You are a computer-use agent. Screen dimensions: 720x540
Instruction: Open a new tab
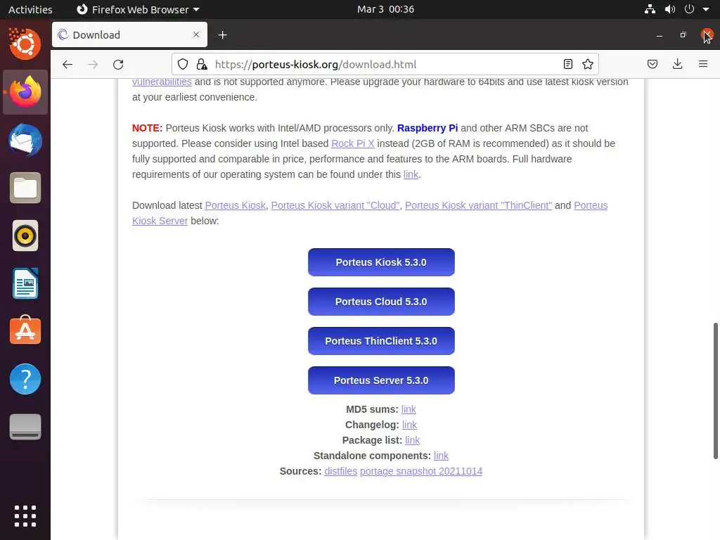(223, 35)
